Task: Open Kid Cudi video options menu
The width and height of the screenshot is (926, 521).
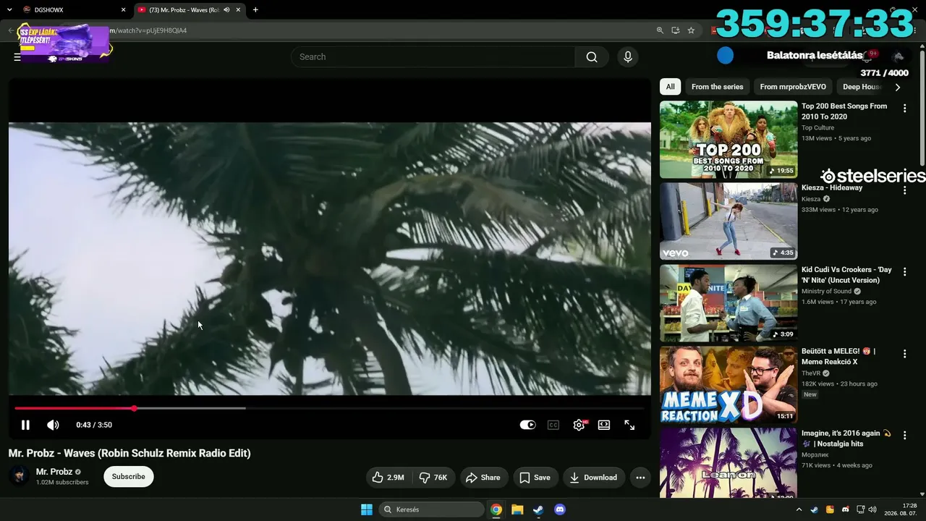Action: point(904,272)
